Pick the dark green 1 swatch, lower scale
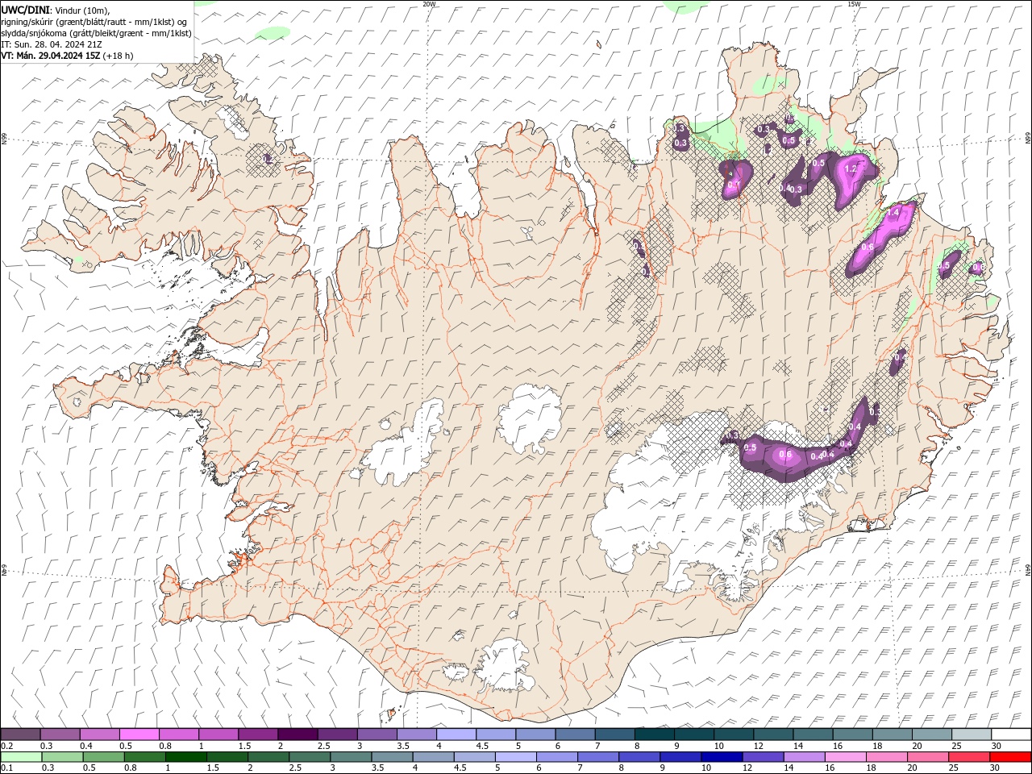Viewport: 1032px width, 774px height. [x=185, y=756]
